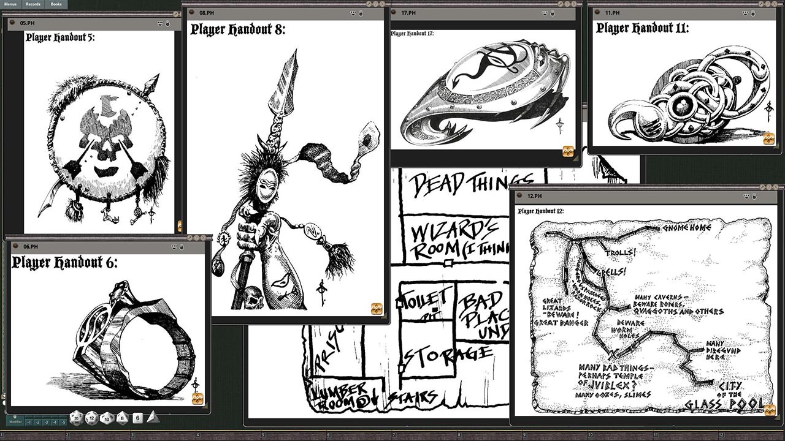Open the Menus panel
Image resolution: width=785 pixels, height=441 pixels.
[x=10, y=3]
